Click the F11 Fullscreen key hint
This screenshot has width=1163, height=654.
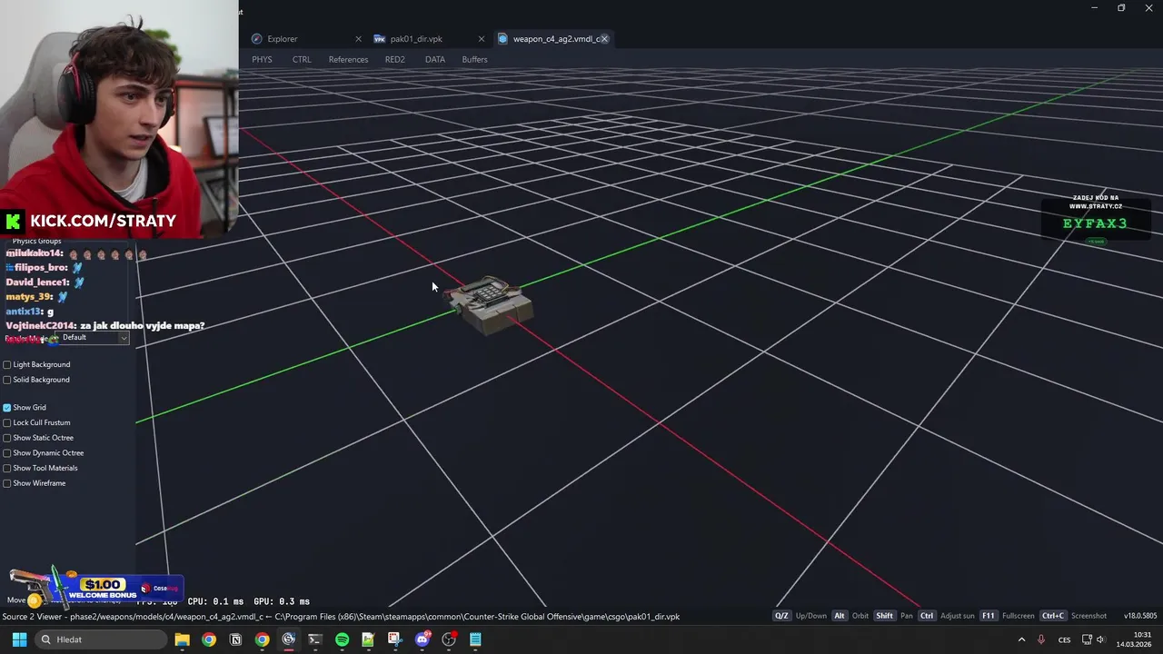point(1008,616)
